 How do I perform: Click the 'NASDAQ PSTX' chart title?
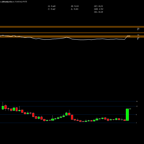click(21, 2)
